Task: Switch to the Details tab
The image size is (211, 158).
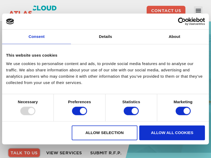Action: [105, 37]
